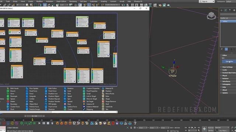Select the Shell operator

click(x=105, y=104)
